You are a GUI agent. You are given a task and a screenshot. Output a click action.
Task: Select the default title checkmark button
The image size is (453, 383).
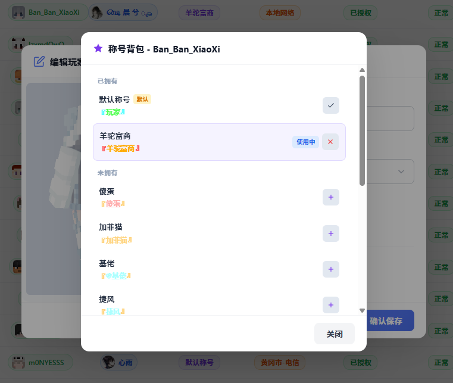331,105
